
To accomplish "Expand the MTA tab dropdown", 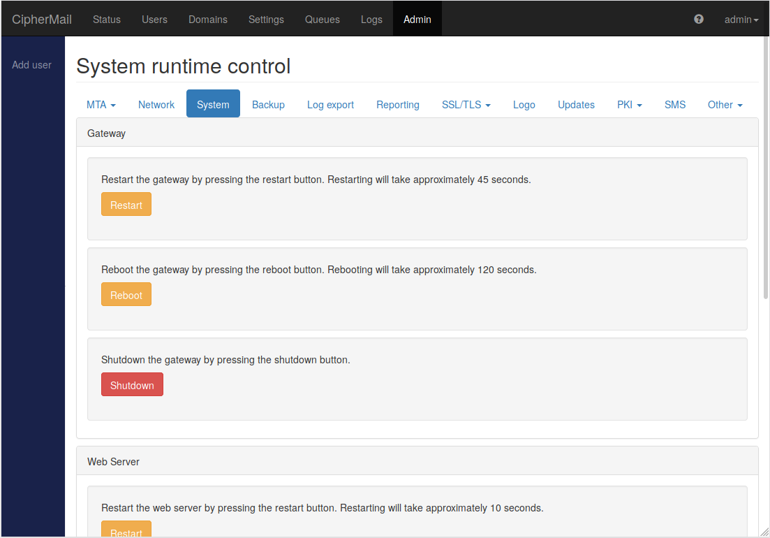I will (x=101, y=105).
